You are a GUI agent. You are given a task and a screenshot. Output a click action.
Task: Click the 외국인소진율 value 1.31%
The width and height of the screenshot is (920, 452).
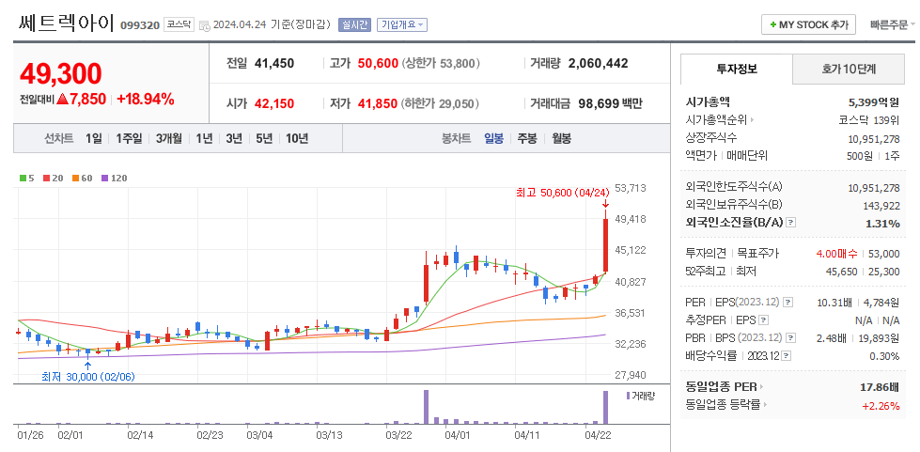click(882, 223)
